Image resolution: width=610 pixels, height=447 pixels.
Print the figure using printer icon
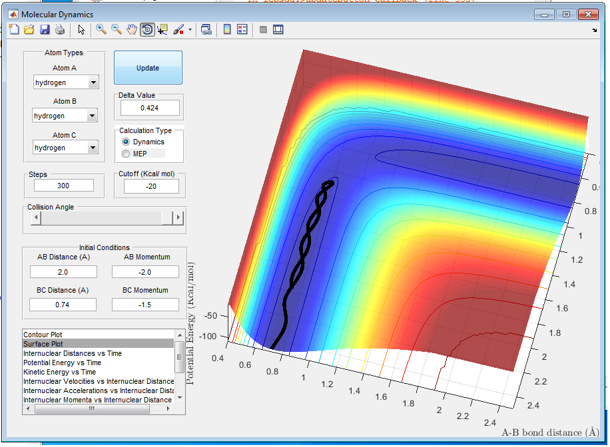60,29
